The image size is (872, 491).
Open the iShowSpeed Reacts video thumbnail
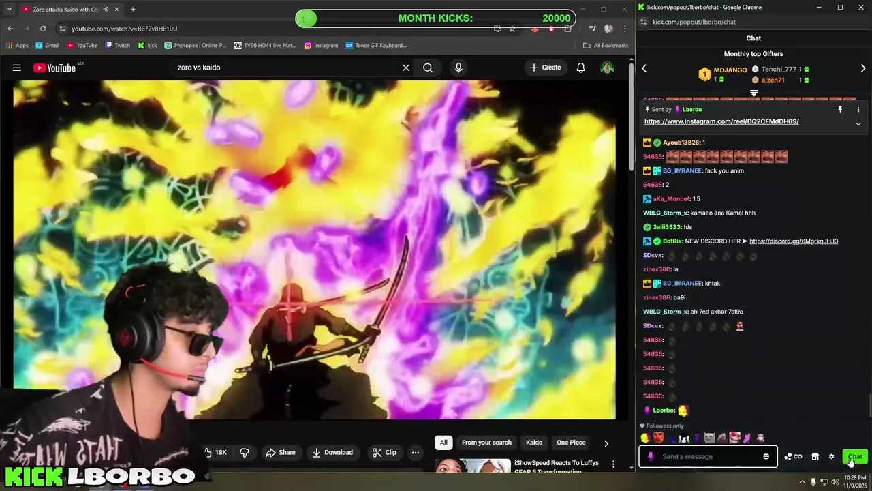[473, 466]
